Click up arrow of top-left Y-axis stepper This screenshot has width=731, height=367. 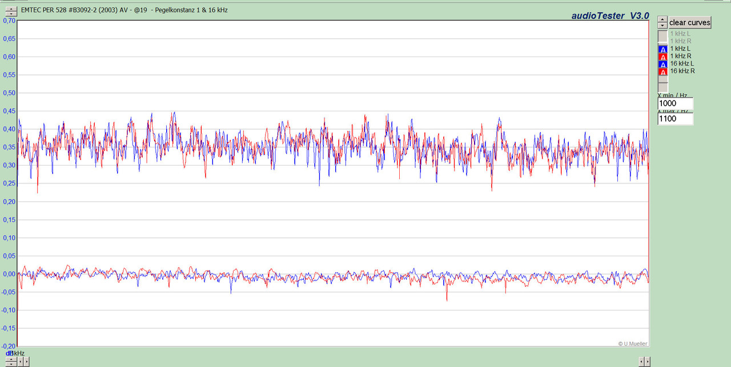[x=11, y=9]
